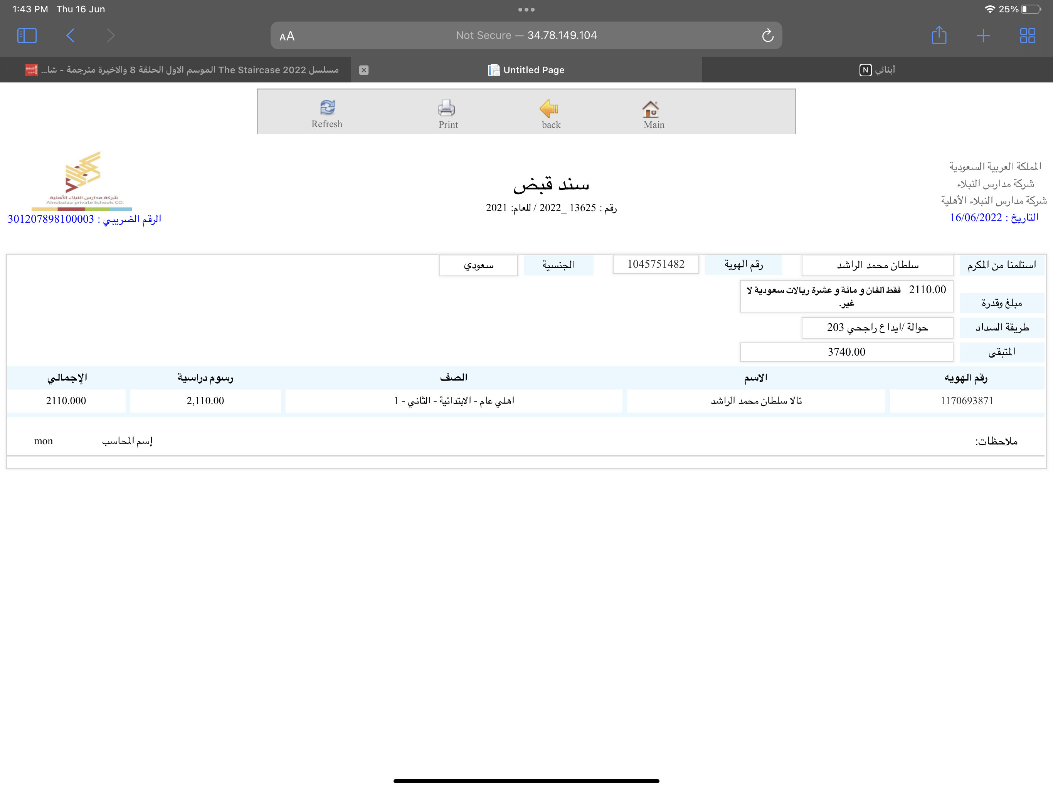
Task: Click the Print printer icon
Action: tap(447, 108)
